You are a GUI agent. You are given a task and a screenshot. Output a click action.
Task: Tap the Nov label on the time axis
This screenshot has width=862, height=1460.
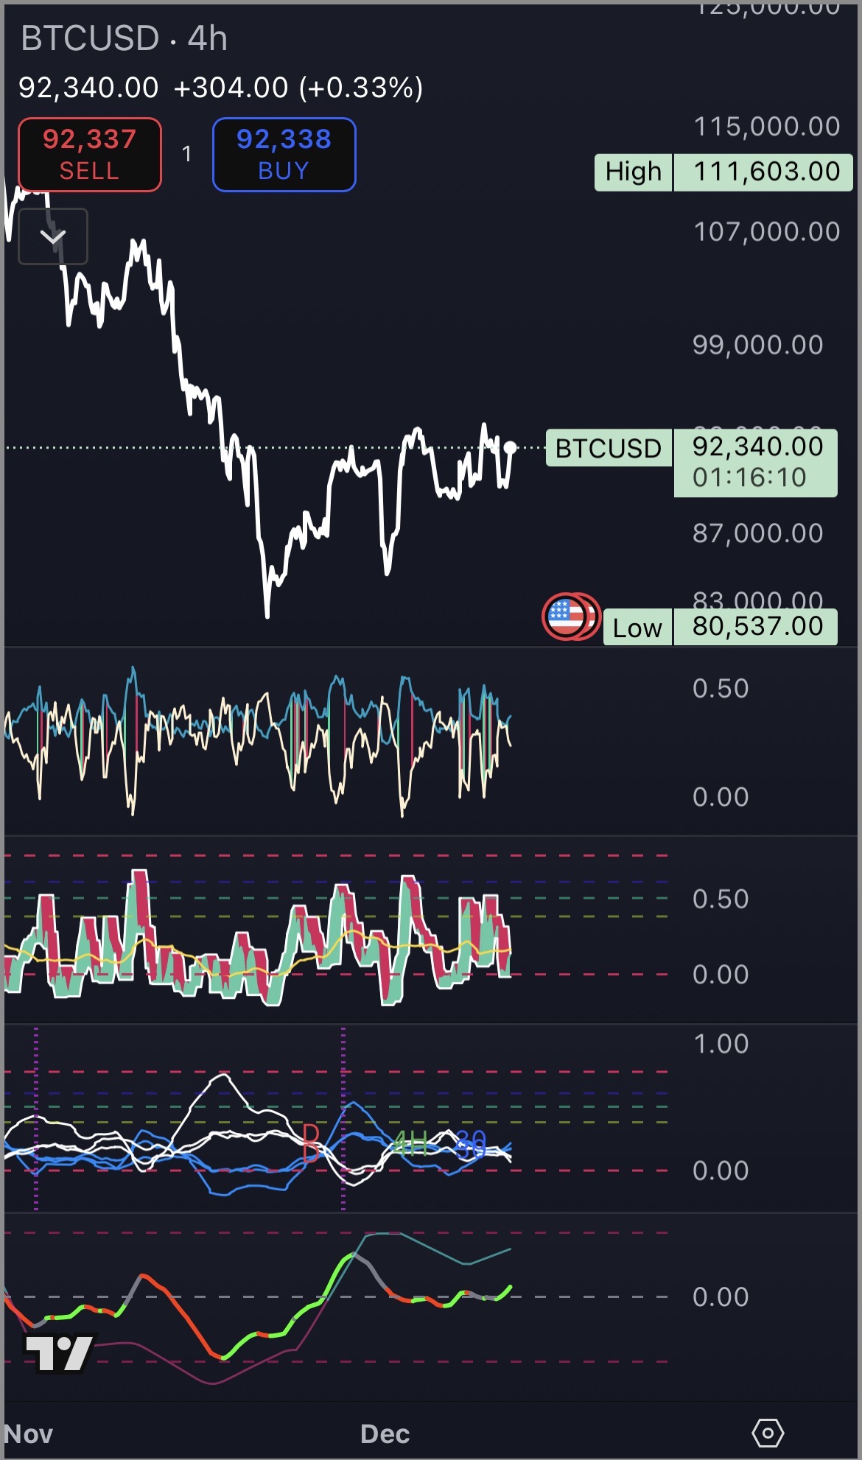coord(28,1433)
